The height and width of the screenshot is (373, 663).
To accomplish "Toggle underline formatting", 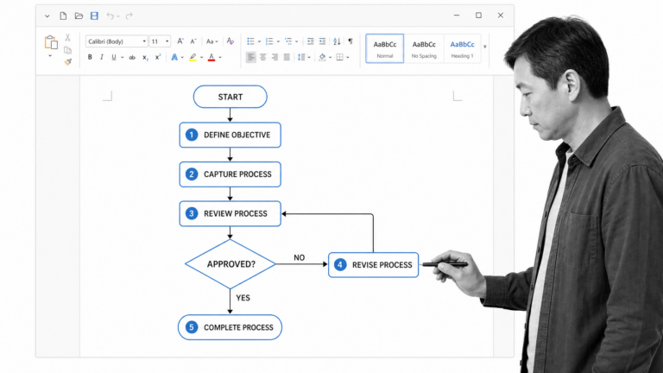I will click(x=114, y=57).
